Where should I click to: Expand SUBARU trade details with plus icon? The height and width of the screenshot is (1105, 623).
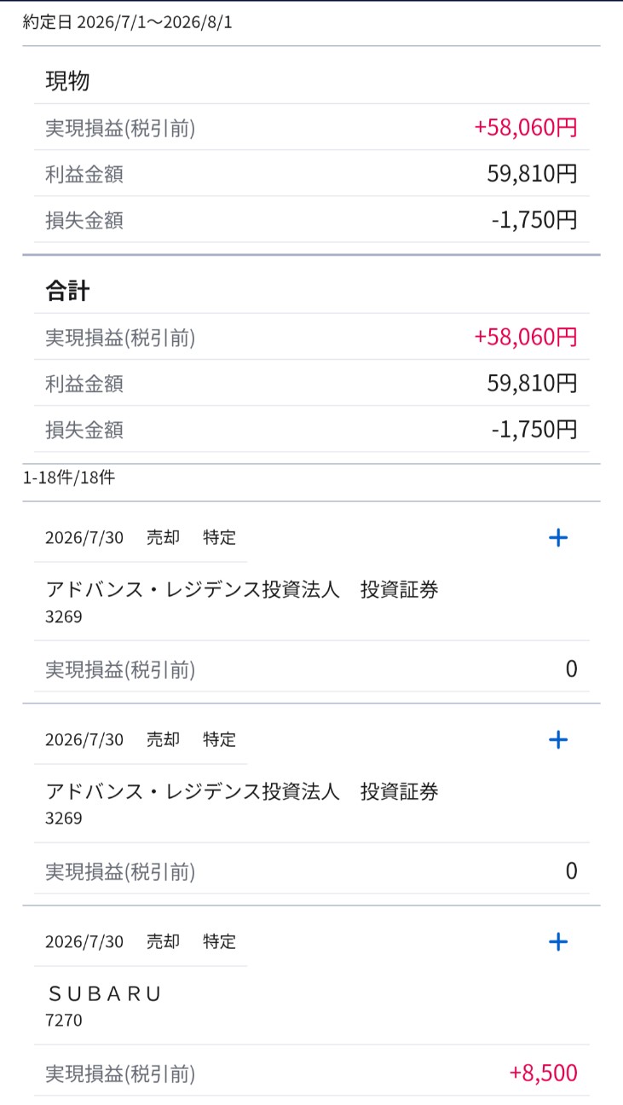pyautogui.click(x=558, y=941)
